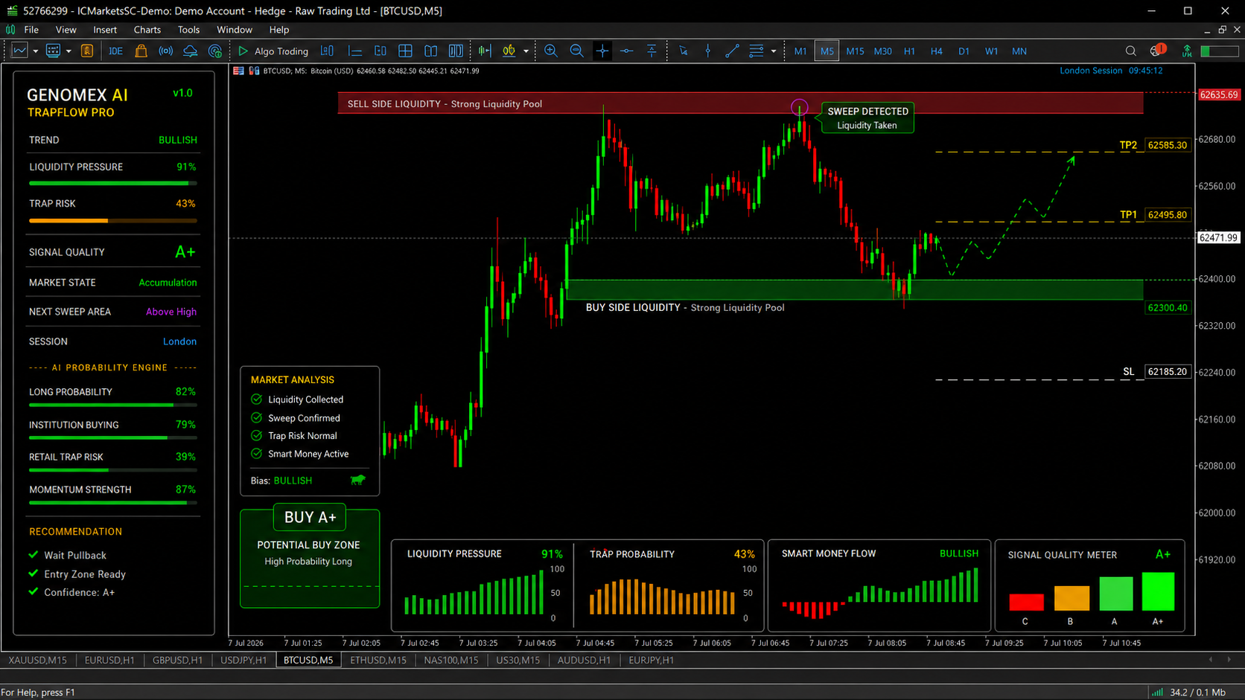Click the TP2 price label 62585.30
Screen dimensions: 1245x700
point(1168,145)
